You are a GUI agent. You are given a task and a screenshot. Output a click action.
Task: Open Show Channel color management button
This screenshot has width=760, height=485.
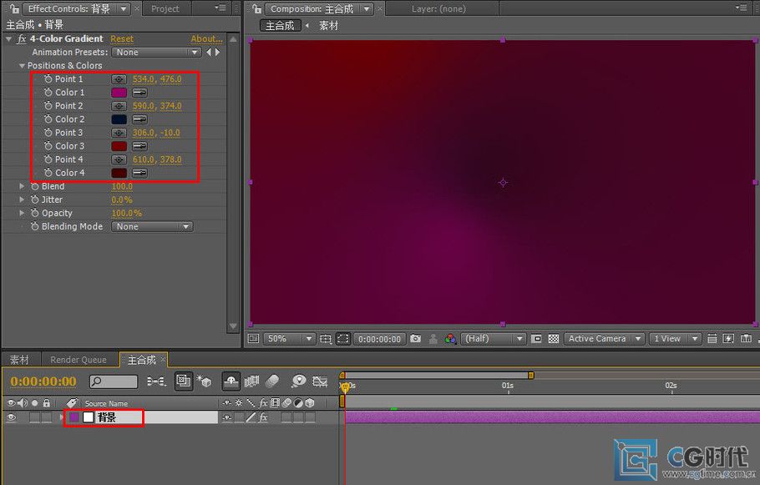450,339
